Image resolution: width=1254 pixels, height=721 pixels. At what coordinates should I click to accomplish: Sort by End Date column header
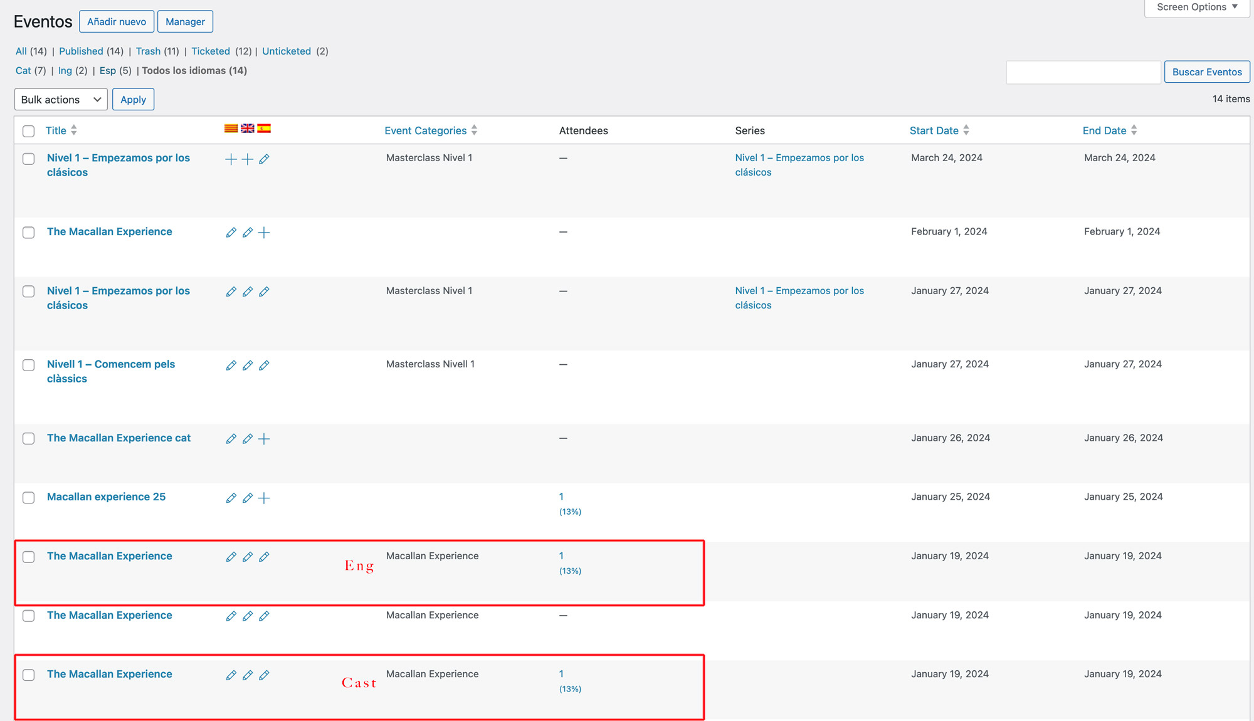pyautogui.click(x=1104, y=130)
